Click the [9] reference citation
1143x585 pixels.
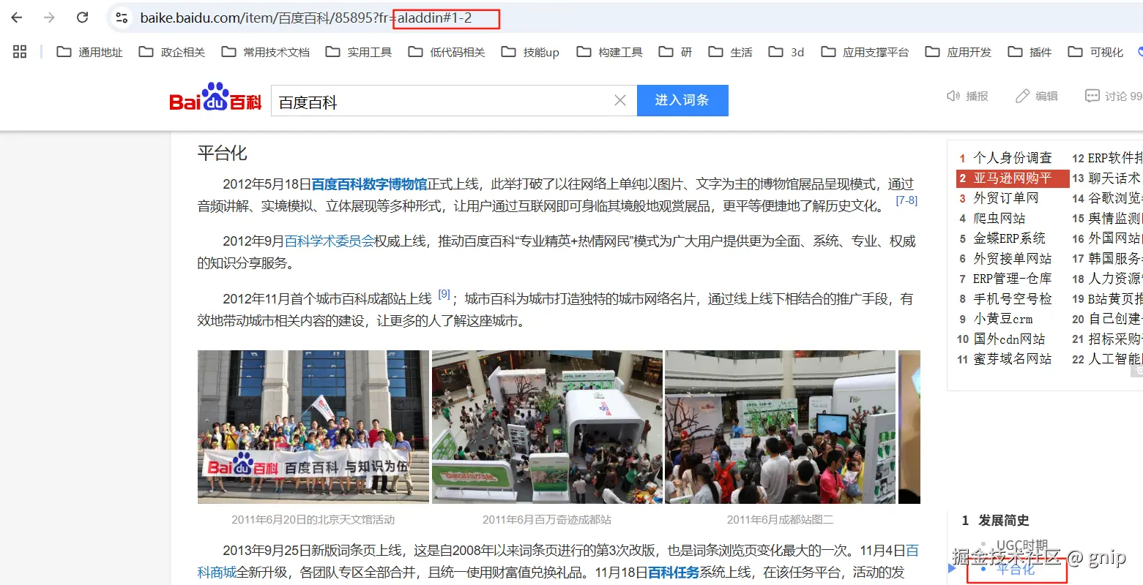point(444,294)
